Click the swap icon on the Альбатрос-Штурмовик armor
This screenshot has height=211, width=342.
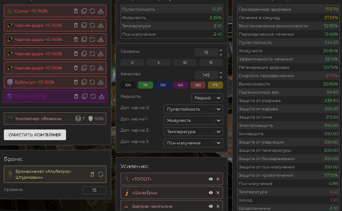coord(101,174)
